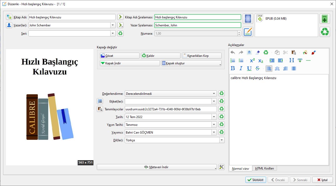Image resolution: width=336 pixels, height=186 pixels.
Task: Cut scissors icon in comments toolbar
Action: 285,52
